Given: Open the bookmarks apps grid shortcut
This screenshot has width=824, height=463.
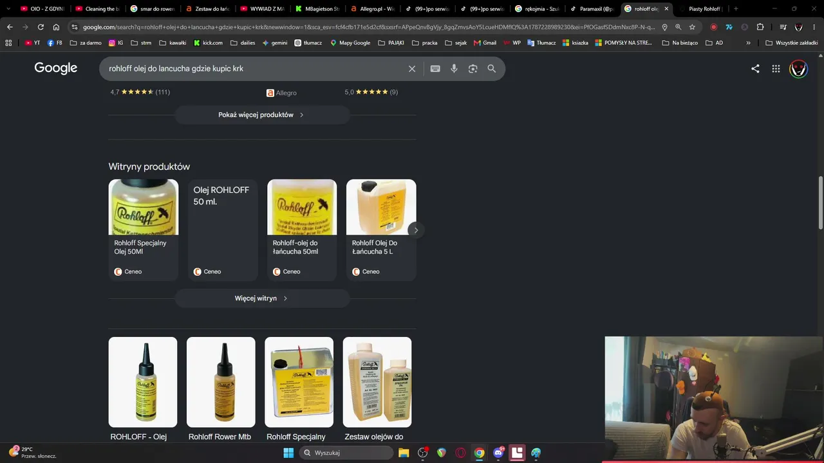Looking at the screenshot, I should pos(8,42).
